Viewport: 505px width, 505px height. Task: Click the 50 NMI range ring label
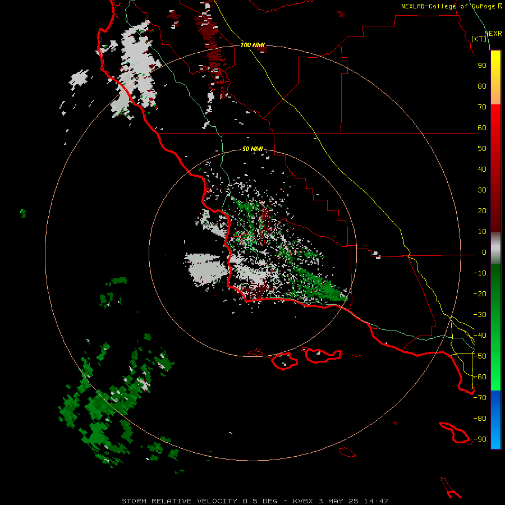tap(252, 149)
